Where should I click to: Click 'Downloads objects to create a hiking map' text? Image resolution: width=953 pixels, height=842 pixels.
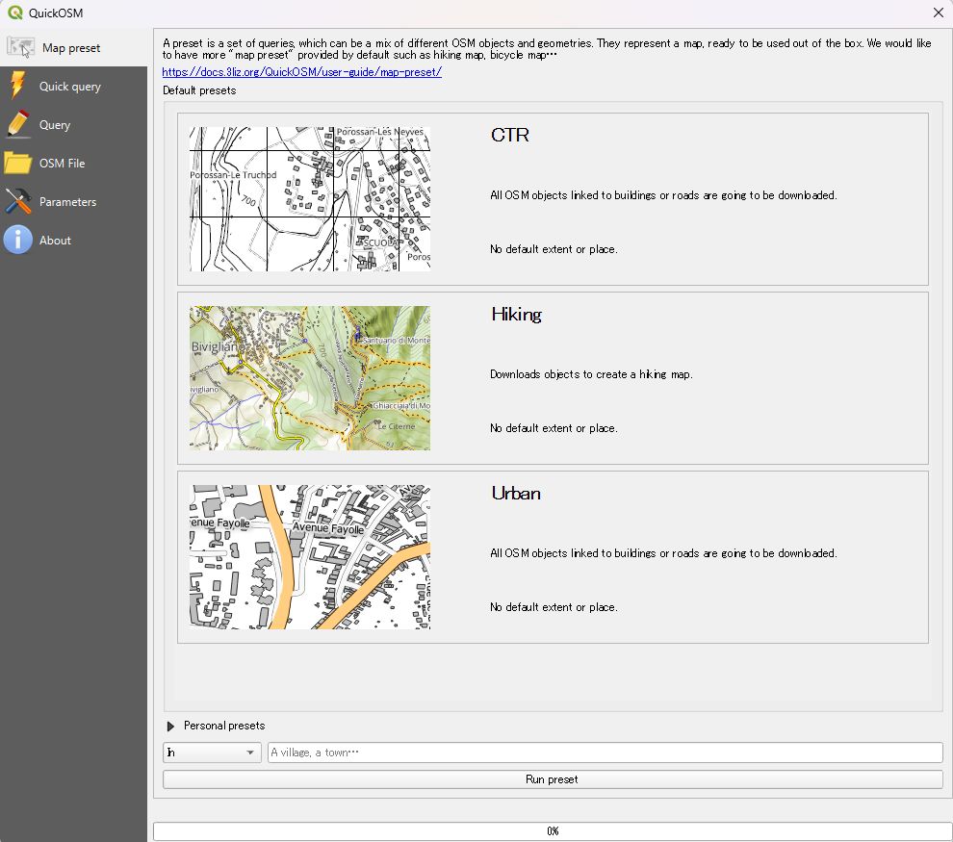tap(591, 374)
